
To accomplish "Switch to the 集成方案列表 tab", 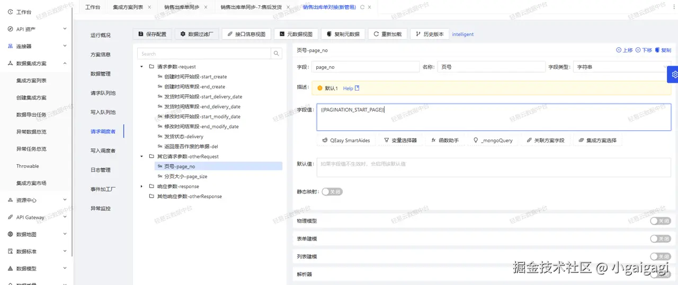I will pyautogui.click(x=128, y=7).
